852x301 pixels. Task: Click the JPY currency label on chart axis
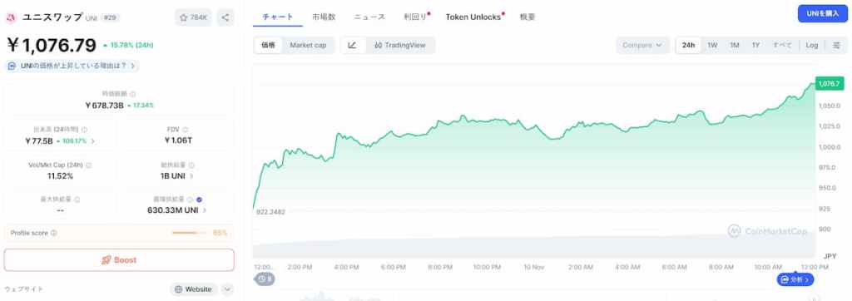[x=830, y=256]
